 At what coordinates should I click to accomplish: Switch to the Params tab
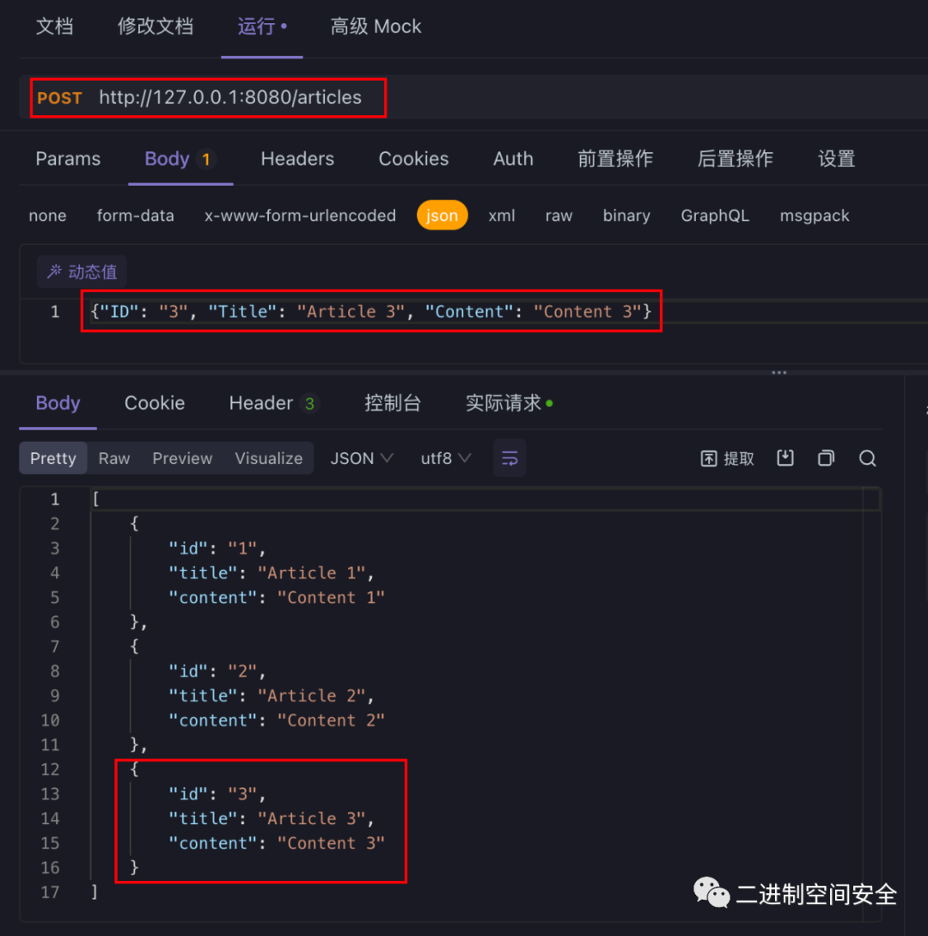pos(68,159)
